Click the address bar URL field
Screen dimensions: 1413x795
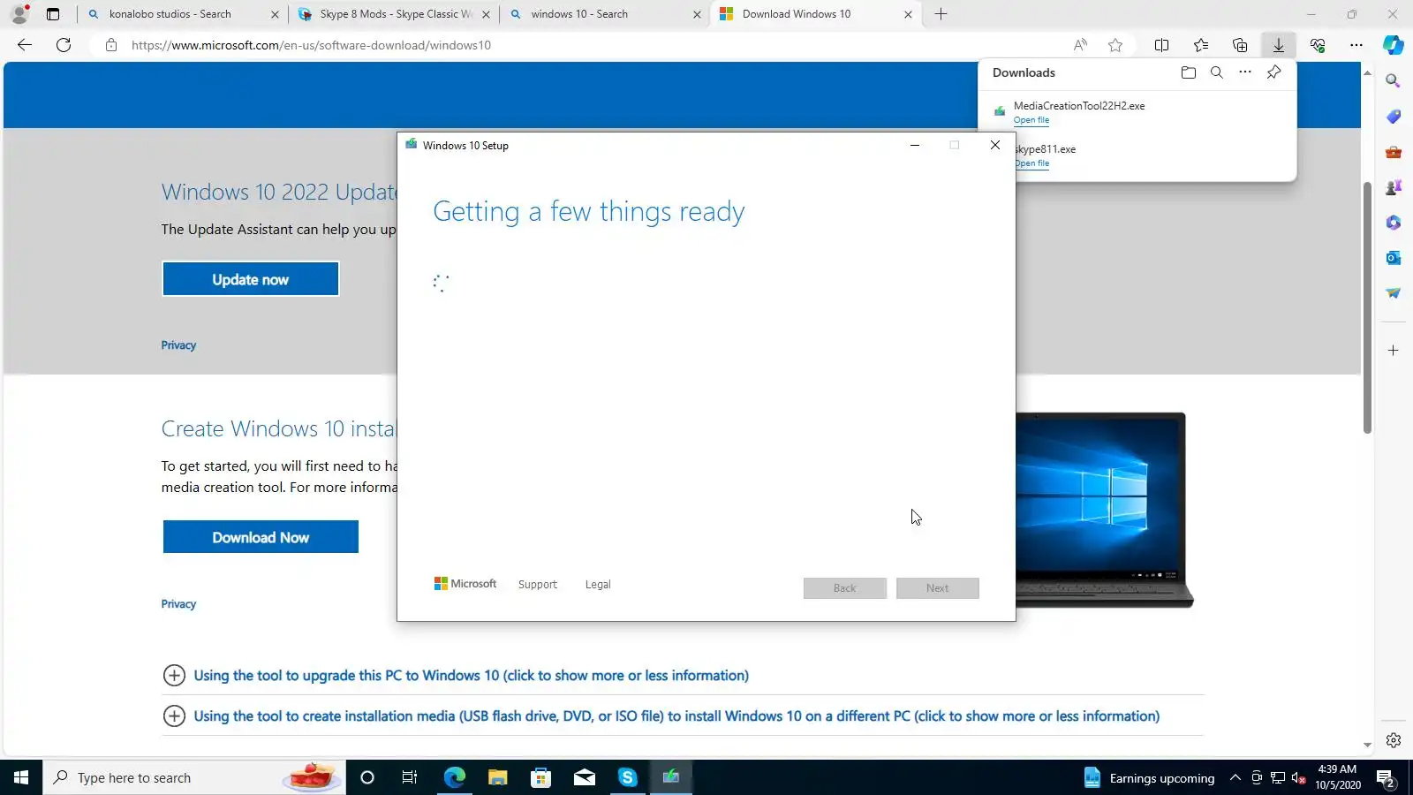point(583,45)
